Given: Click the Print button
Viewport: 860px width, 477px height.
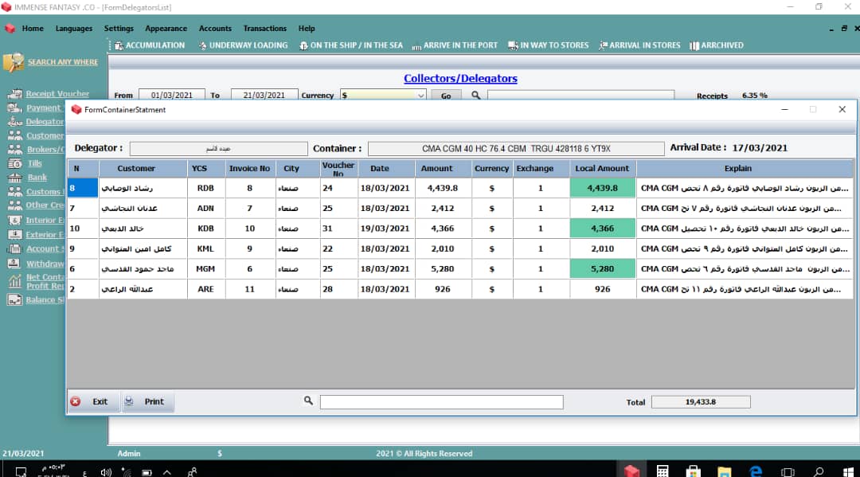Looking at the screenshot, I should coord(148,401).
